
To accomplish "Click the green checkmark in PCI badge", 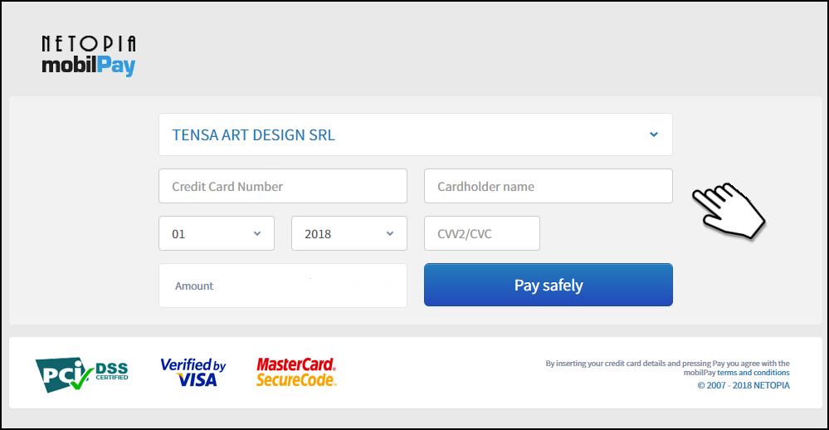I will (x=80, y=378).
